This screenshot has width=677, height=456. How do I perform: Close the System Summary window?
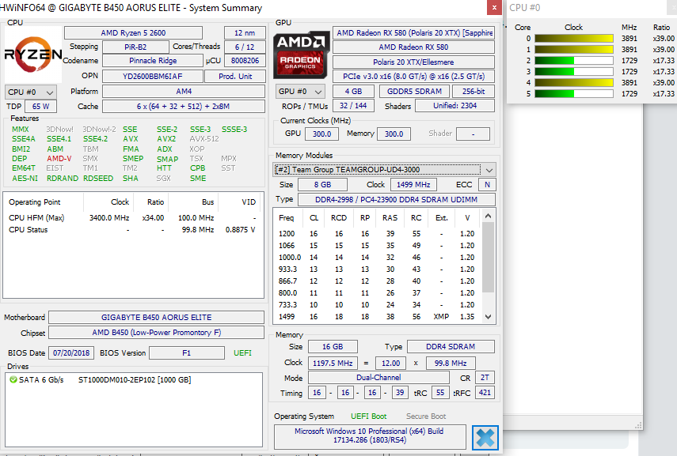click(494, 7)
